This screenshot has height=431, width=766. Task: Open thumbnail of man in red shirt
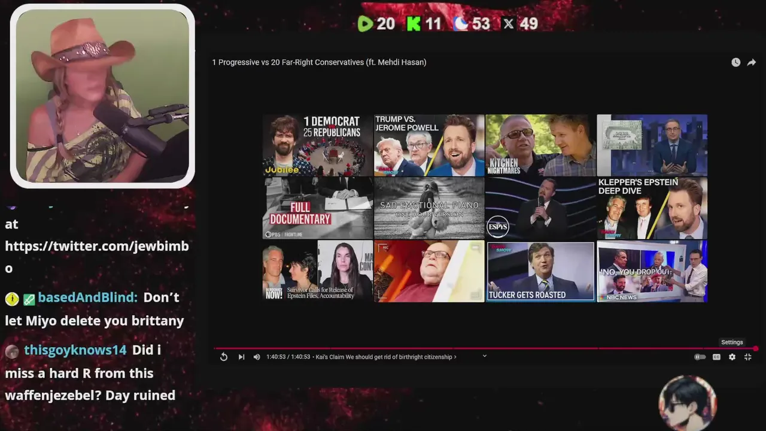point(429,271)
